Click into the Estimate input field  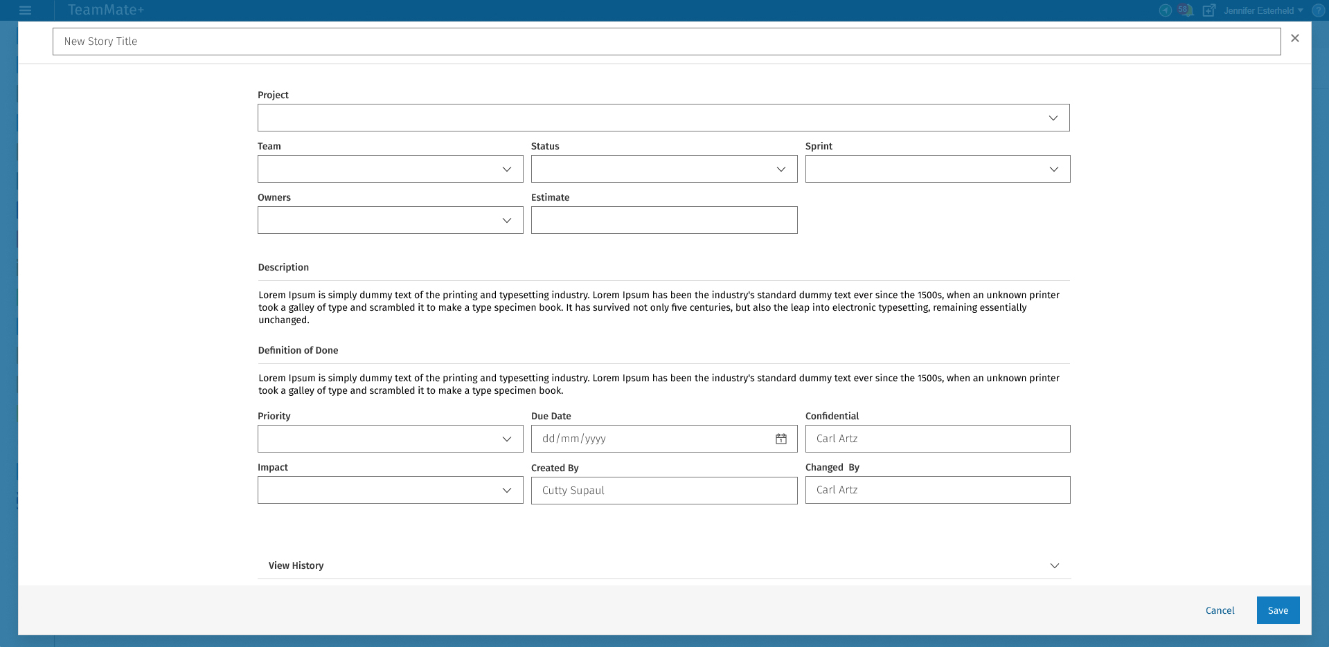click(x=663, y=220)
